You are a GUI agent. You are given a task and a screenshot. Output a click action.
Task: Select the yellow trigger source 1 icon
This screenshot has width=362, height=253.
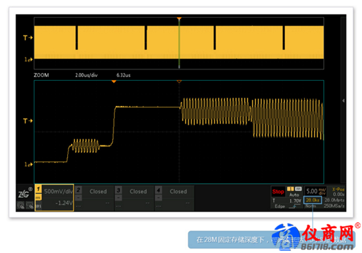(290, 189)
